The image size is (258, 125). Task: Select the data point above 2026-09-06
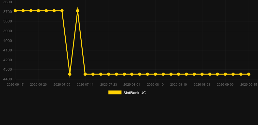tap(225, 74)
